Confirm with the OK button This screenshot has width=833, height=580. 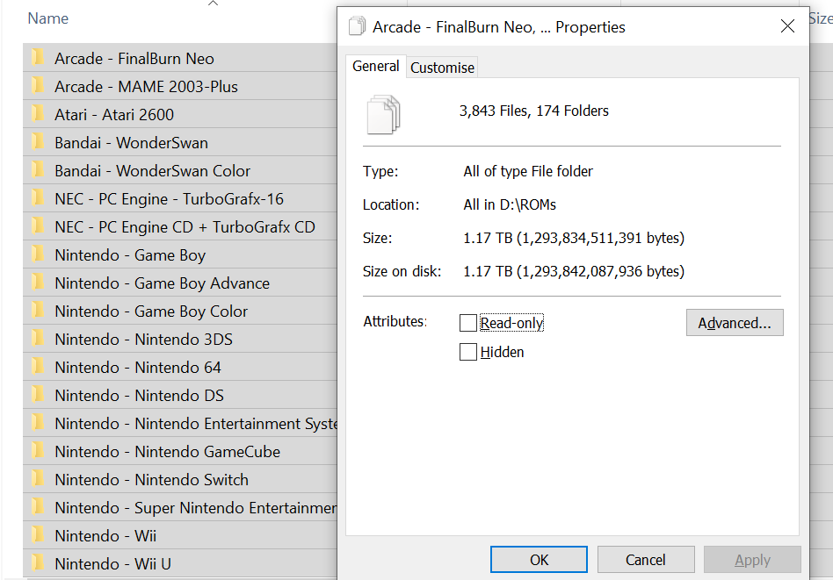pos(539,560)
